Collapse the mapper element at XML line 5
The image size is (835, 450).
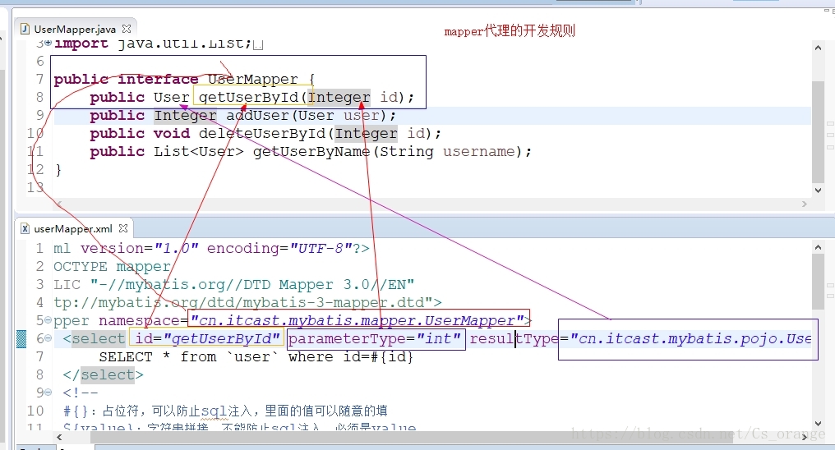[x=48, y=320]
